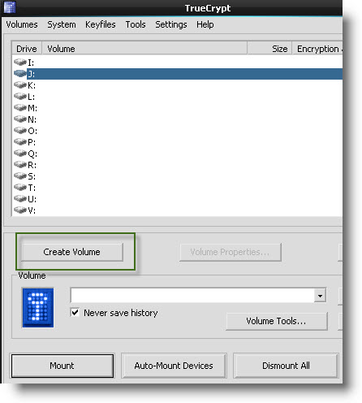The height and width of the screenshot is (403, 362).
Task: Select the I: drive icon
Action: coord(20,62)
